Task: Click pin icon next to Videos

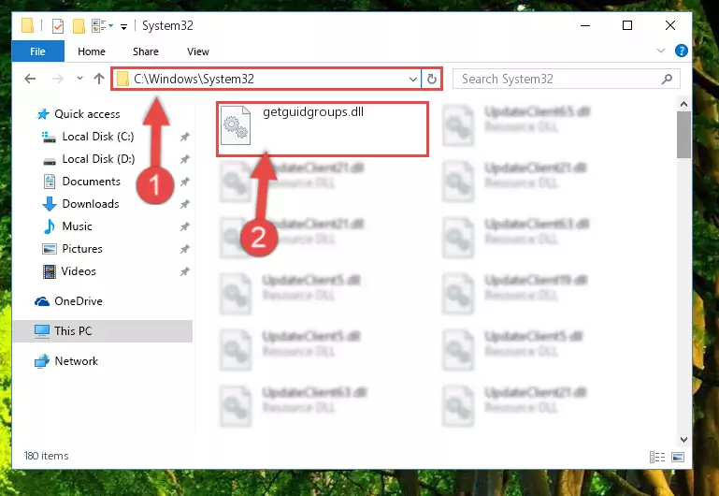Action: [184, 271]
